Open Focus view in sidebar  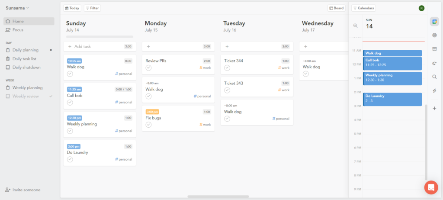click(18, 30)
